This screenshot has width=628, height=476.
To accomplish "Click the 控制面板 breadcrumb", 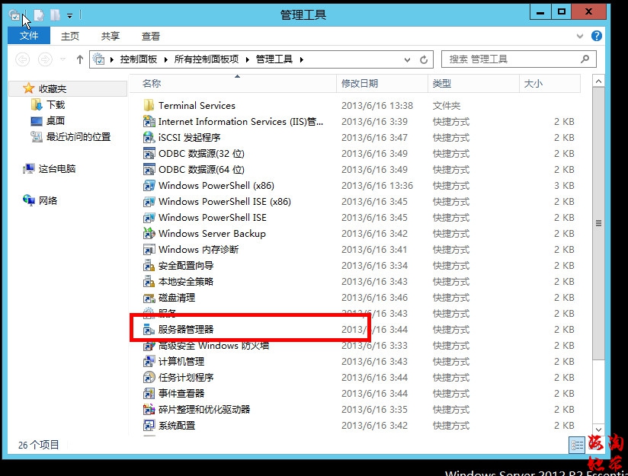I will pos(139,59).
